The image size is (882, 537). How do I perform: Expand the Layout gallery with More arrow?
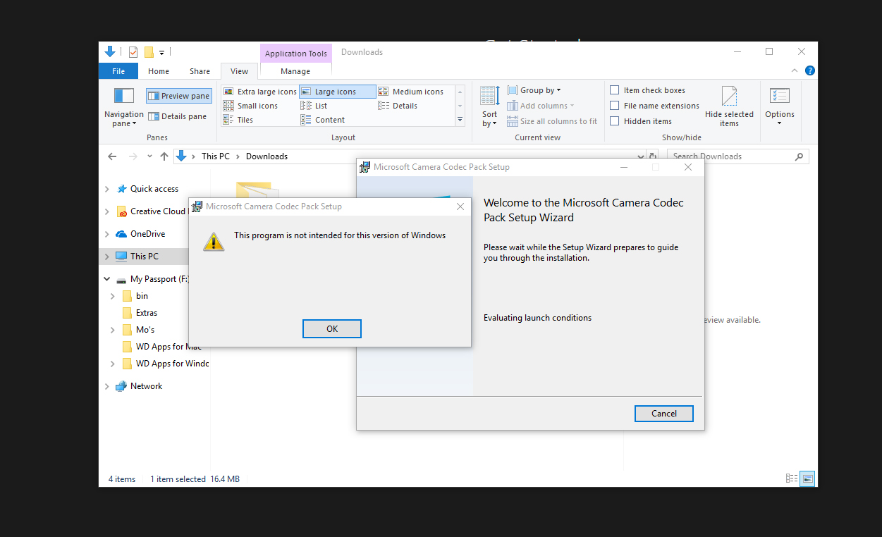[460, 120]
